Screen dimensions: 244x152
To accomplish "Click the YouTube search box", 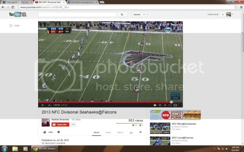I will click(77, 14).
